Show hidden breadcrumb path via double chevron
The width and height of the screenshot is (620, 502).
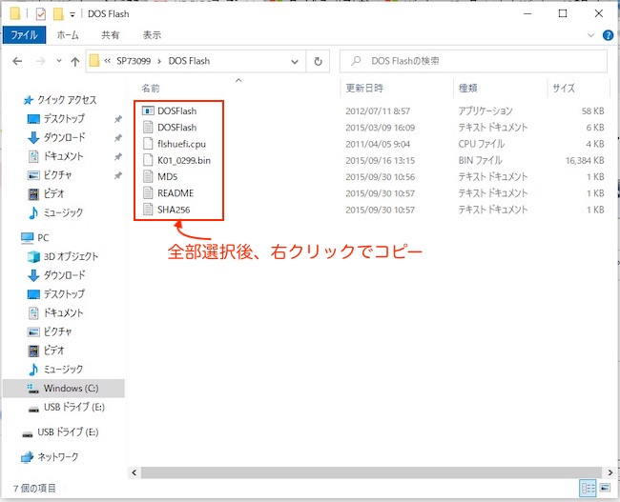point(107,61)
